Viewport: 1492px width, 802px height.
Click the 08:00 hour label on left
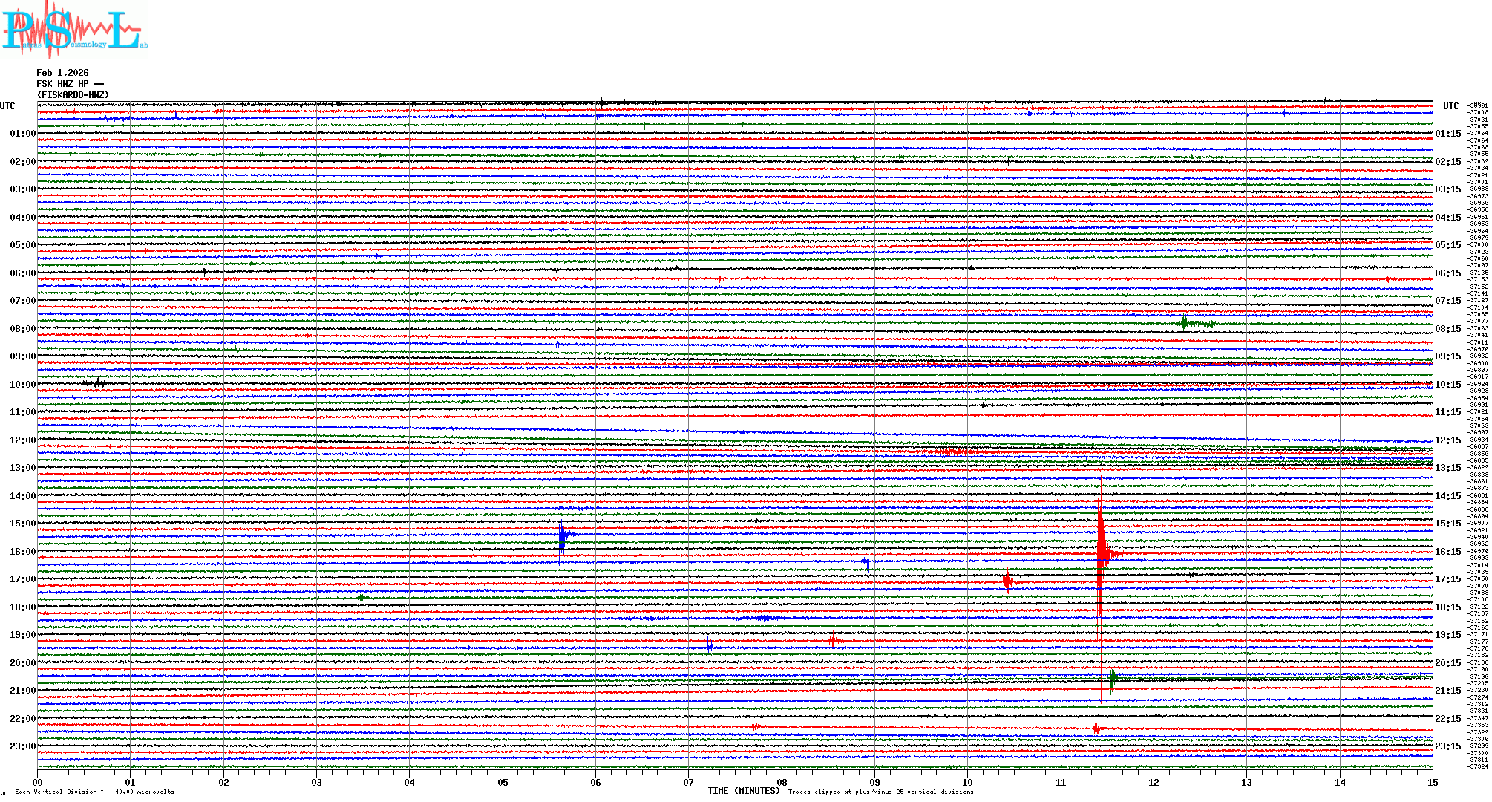(22, 329)
